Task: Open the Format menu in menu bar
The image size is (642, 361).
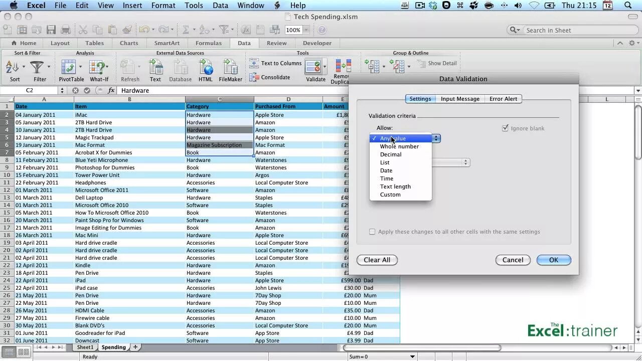Action: pos(163,6)
